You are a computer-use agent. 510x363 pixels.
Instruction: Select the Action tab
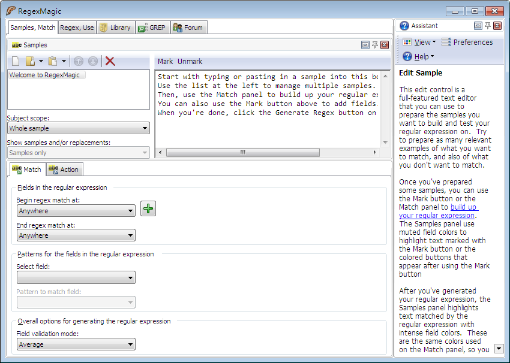pos(64,170)
